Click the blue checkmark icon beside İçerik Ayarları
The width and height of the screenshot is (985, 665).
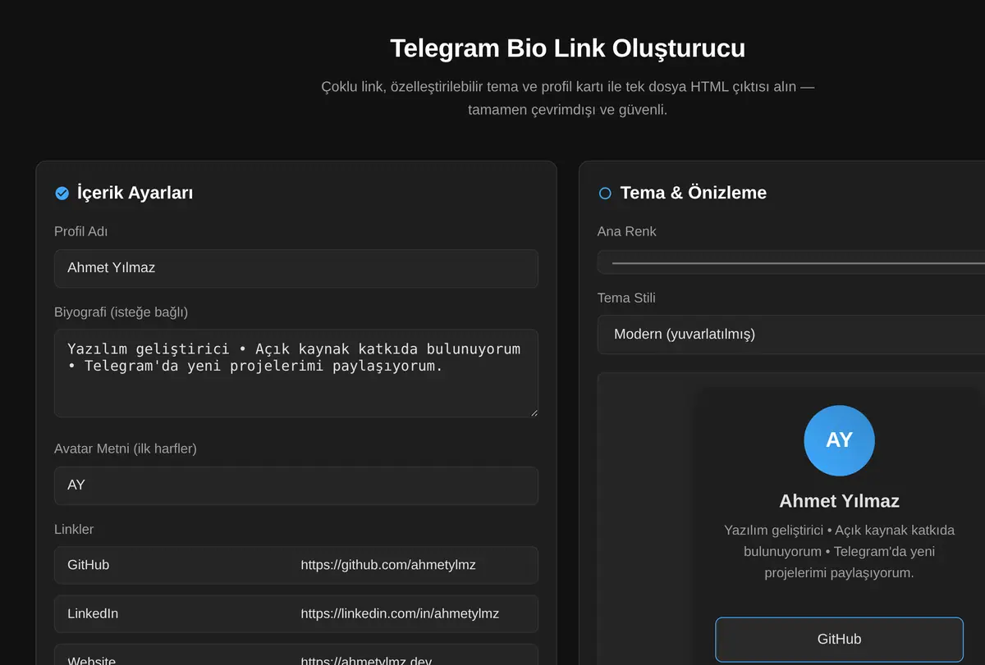coord(62,194)
